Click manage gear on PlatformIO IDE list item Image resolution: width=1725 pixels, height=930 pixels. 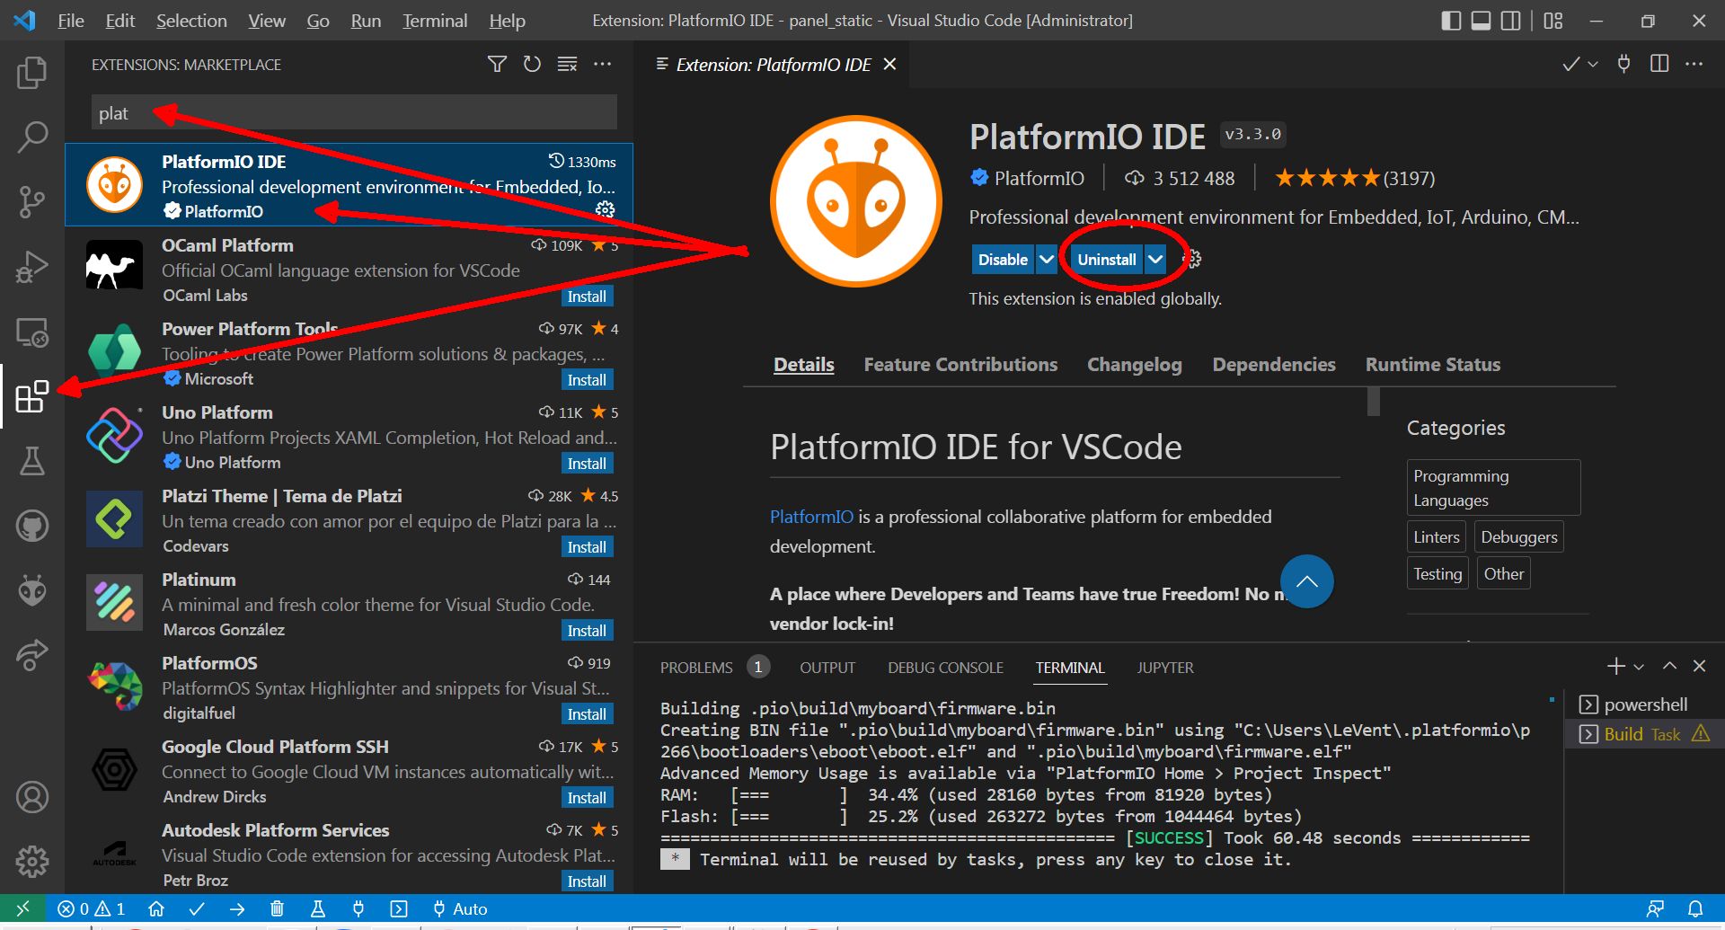(x=605, y=209)
